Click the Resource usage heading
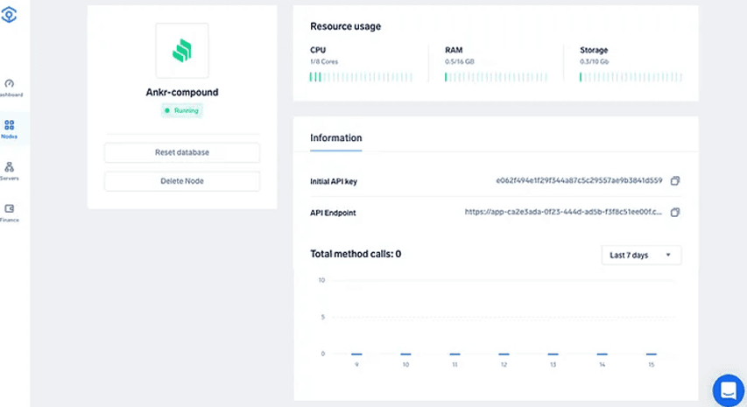 click(x=345, y=26)
